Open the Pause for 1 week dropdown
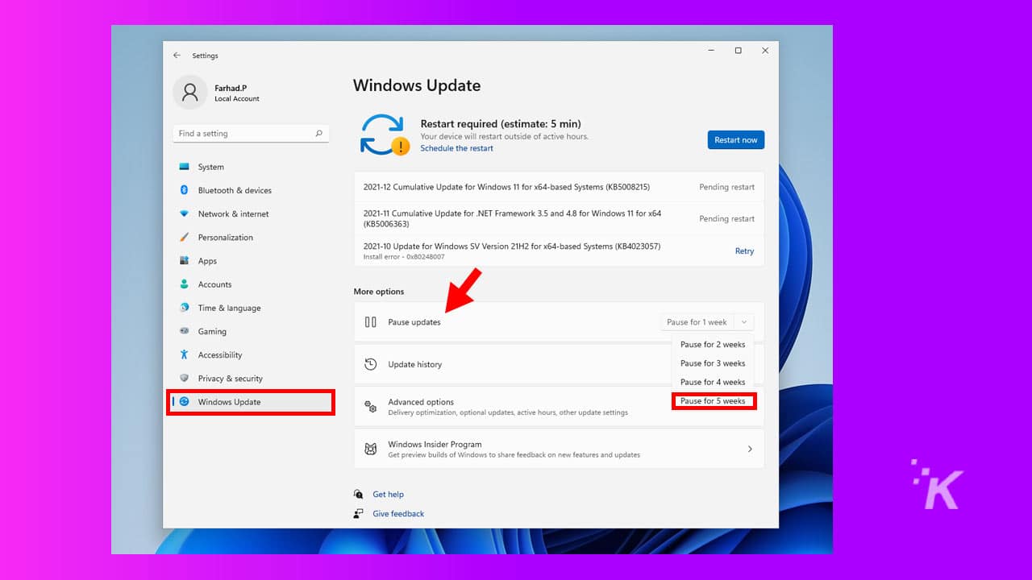Viewport: 1032px width, 580px height. (x=706, y=321)
